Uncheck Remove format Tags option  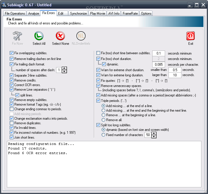point(11,104)
